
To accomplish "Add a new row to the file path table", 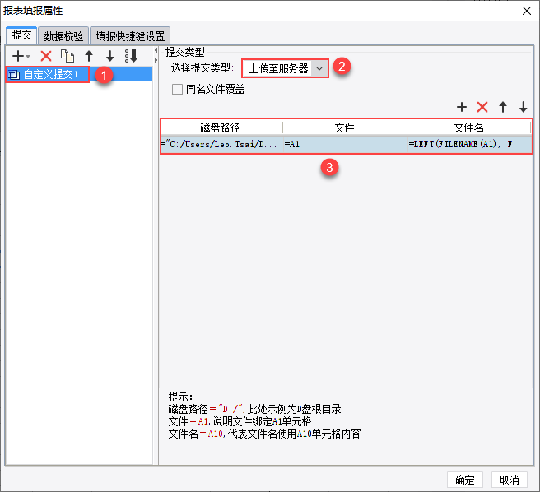I will (462, 107).
